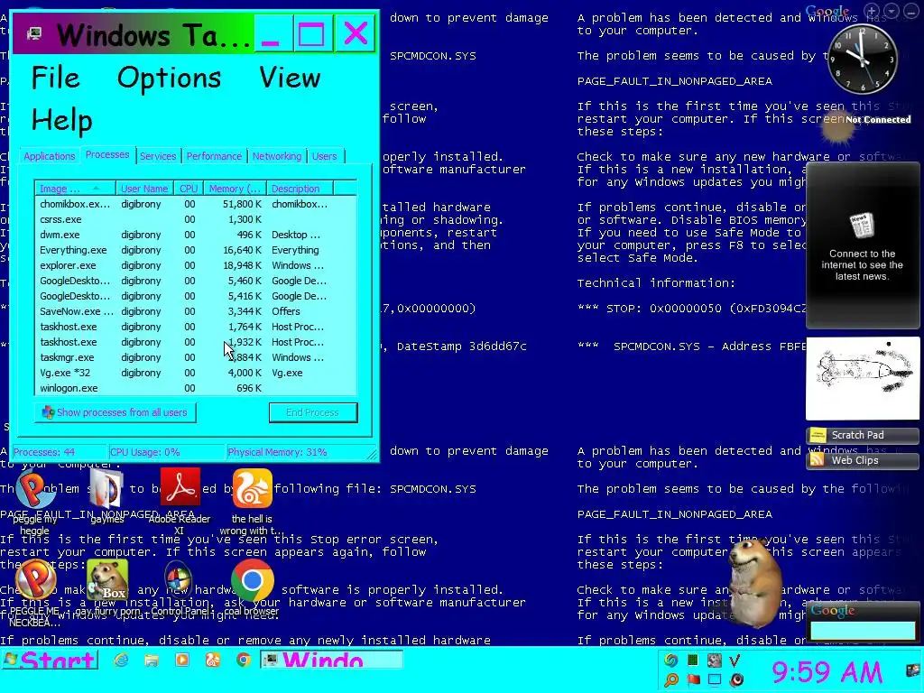Open the 'coal browser' Chrome desktop icon
This screenshot has width=924, height=693.
coord(252,587)
